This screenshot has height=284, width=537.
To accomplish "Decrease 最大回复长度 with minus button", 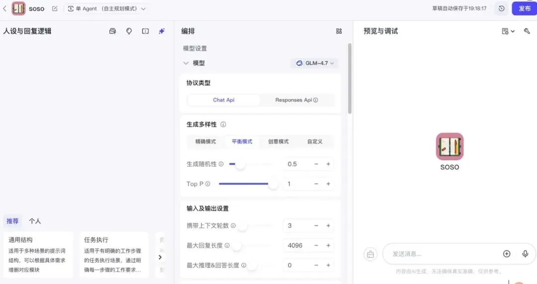I will (x=316, y=246).
